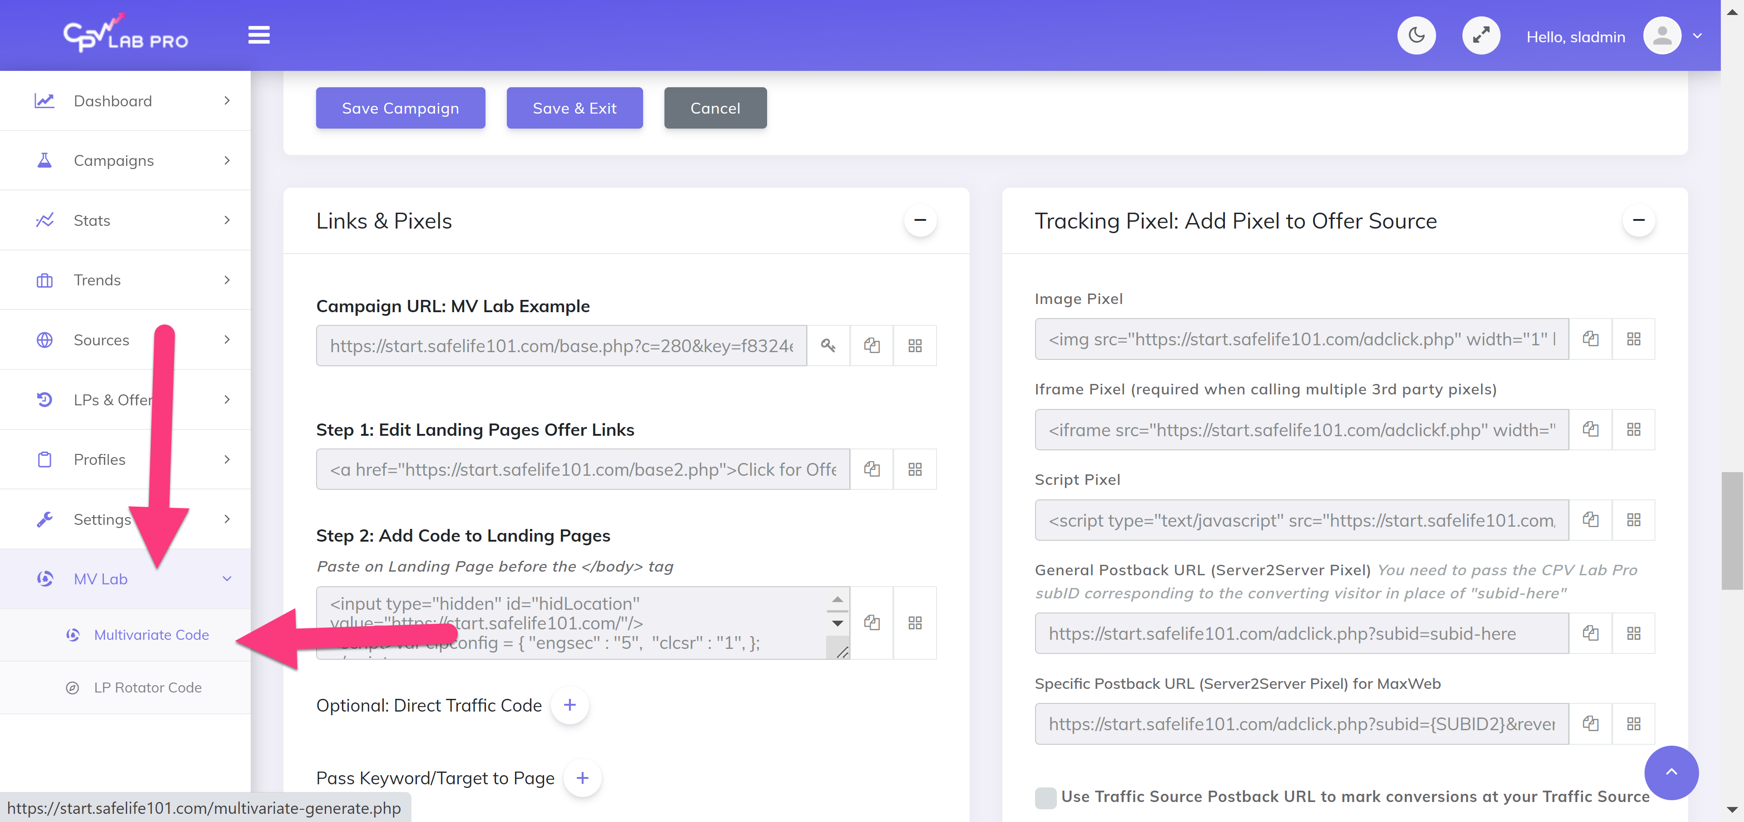
Task: Click the Cancel button
Action: pos(715,108)
